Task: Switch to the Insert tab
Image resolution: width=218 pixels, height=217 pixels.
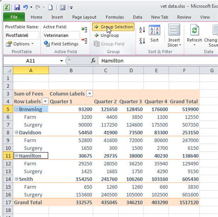Action: pos(57,17)
